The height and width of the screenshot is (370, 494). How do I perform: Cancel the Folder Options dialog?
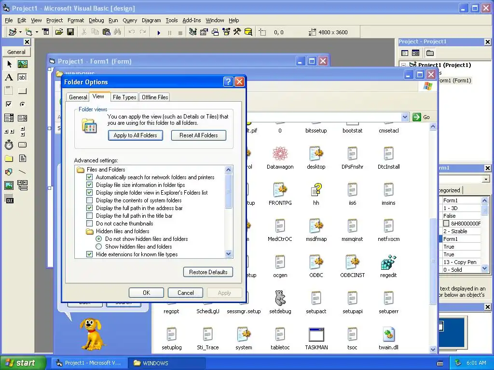186,292
